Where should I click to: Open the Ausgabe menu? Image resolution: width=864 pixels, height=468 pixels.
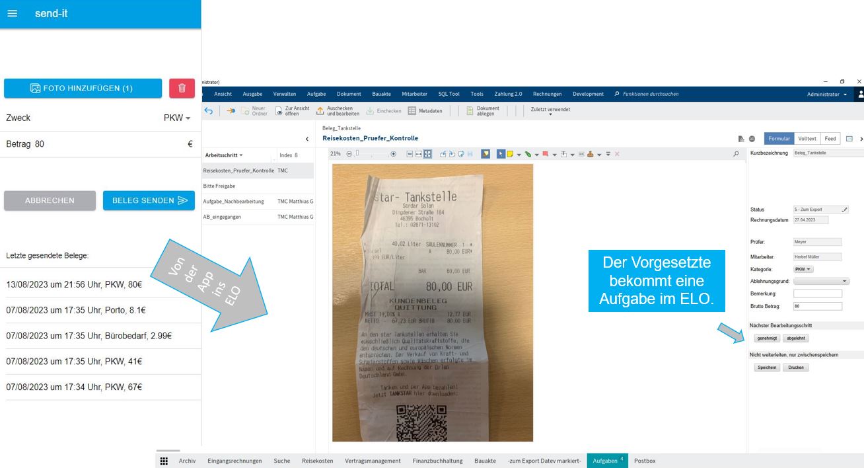pos(252,94)
